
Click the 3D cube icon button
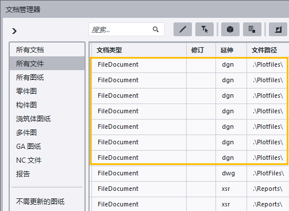(x=230, y=29)
